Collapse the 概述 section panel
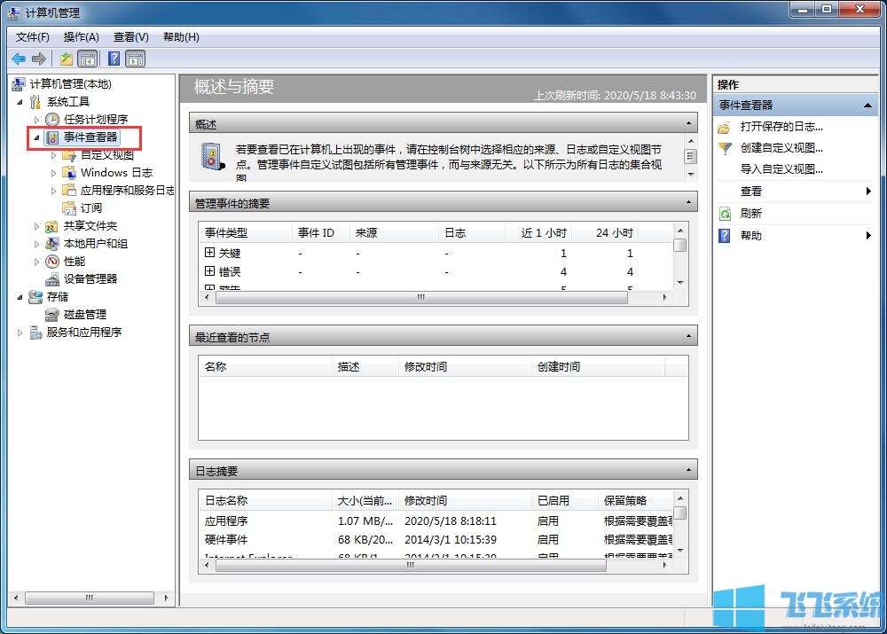887x634 pixels. pyautogui.click(x=689, y=122)
